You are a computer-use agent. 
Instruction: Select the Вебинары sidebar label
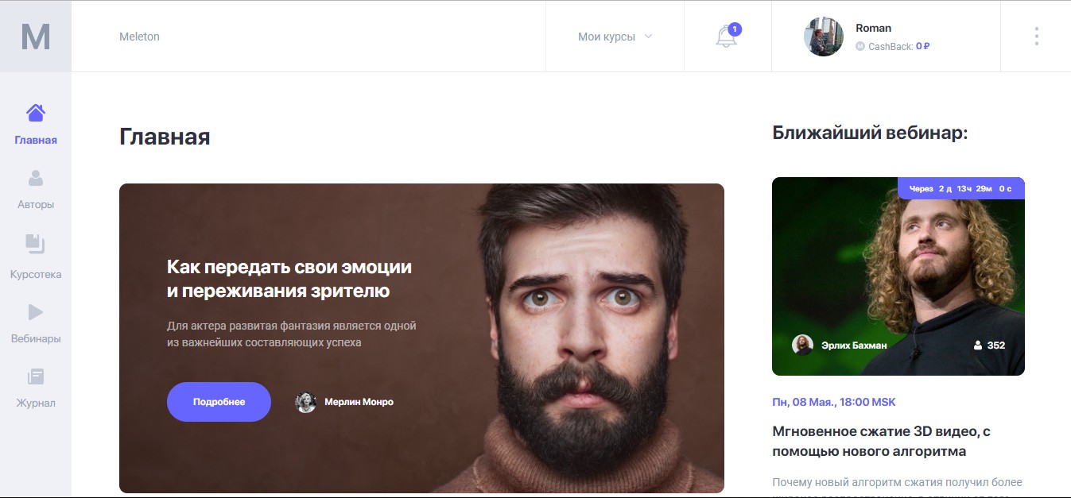point(36,339)
